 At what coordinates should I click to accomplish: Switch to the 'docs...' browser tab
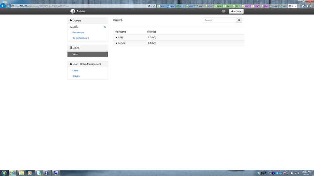[x=180, y=6]
